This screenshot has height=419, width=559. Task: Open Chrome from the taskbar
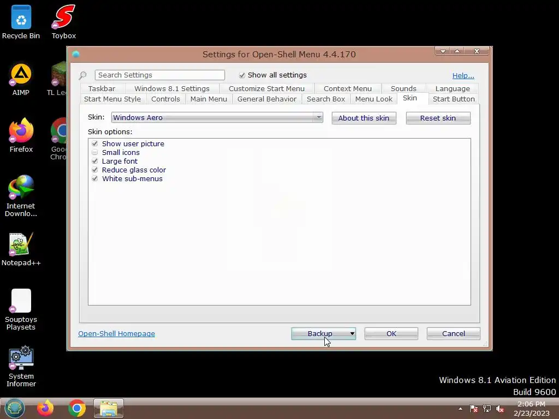point(76,408)
